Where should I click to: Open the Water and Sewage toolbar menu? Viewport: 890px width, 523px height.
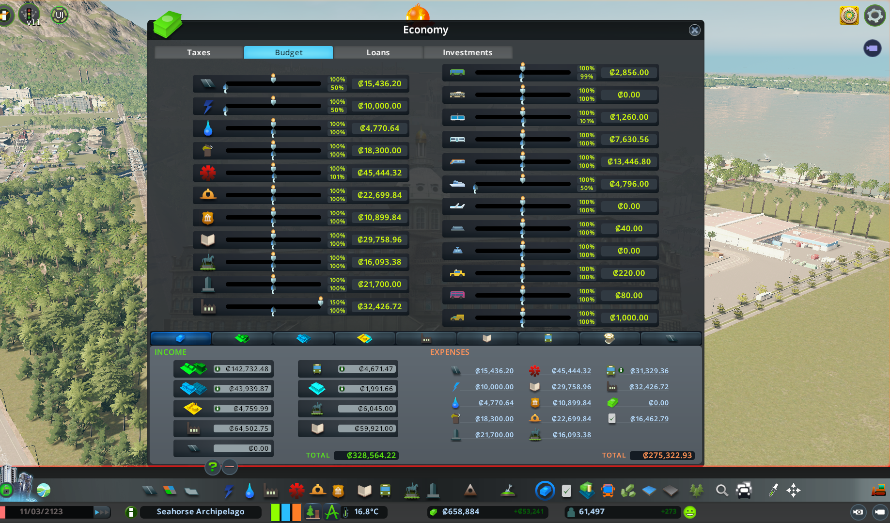pyautogui.click(x=250, y=491)
